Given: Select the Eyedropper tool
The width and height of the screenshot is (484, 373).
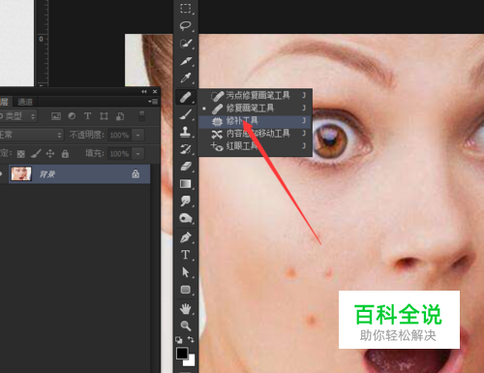Looking at the screenshot, I should coord(186,78).
